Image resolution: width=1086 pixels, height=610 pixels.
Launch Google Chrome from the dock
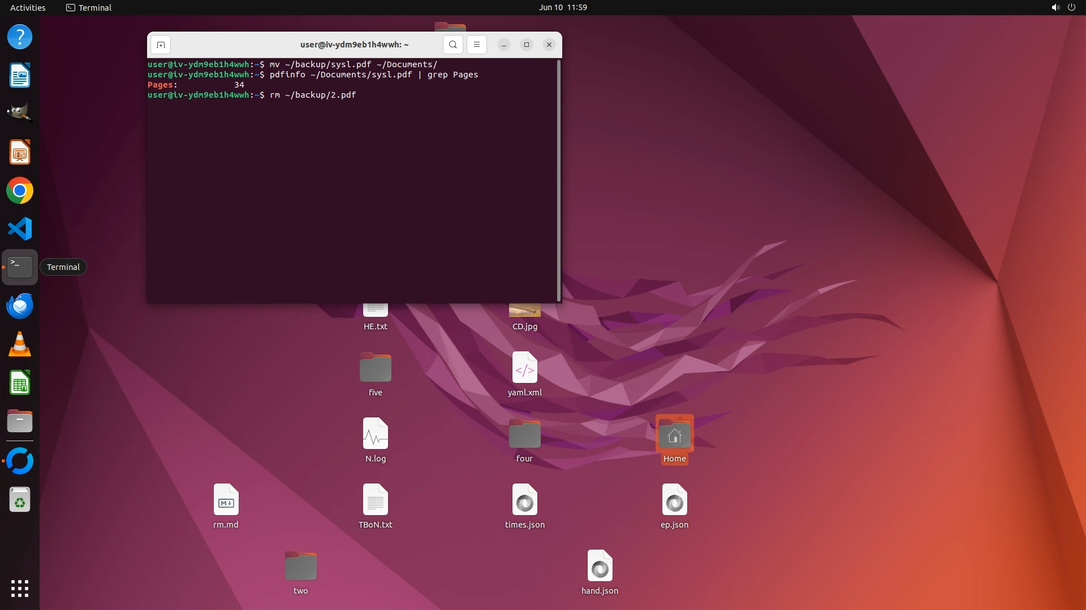[x=20, y=191]
